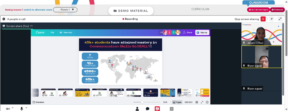Open the CURRICULUM tab
The height and width of the screenshot is (111, 288).
point(200,9)
